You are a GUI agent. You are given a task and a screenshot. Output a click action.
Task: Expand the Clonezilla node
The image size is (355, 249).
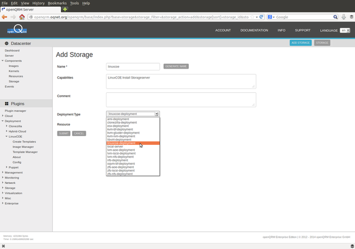point(7,126)
